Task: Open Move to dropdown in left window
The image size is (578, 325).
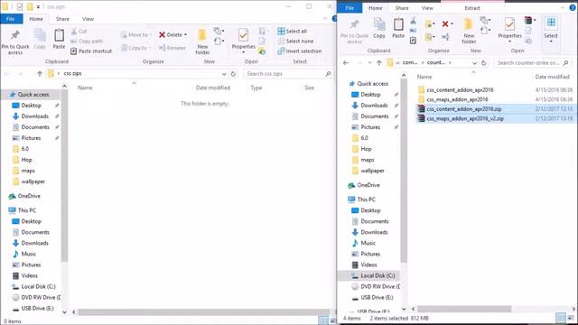Action: pos(136,34)
